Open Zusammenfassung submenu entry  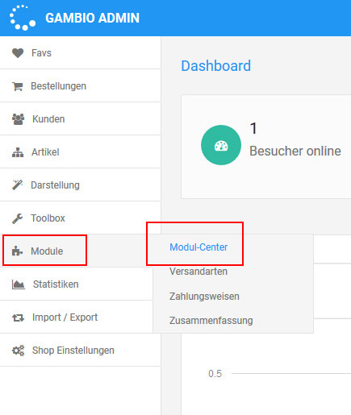211,321
